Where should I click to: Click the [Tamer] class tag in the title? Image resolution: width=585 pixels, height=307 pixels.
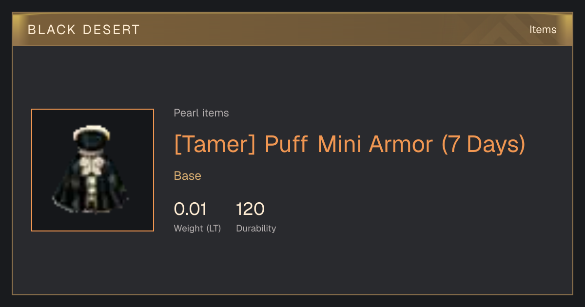214,144
